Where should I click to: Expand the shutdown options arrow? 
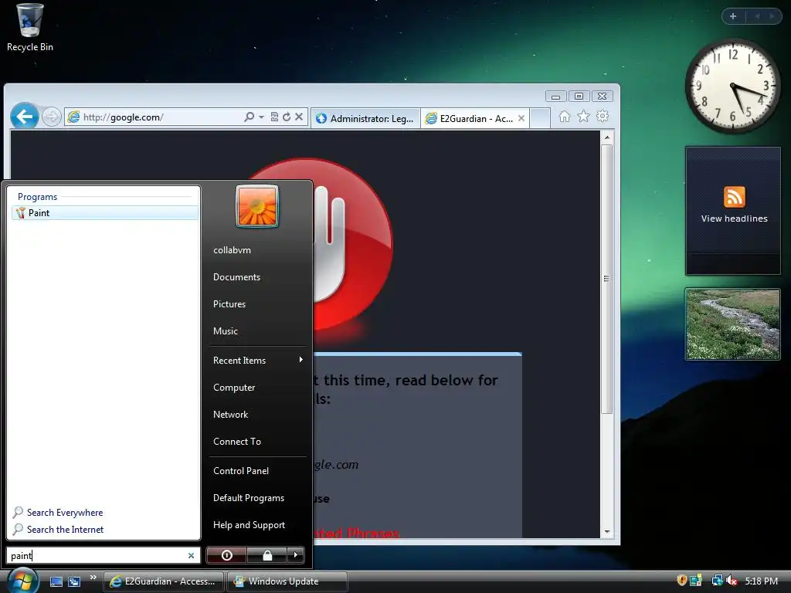pos(296,555)
